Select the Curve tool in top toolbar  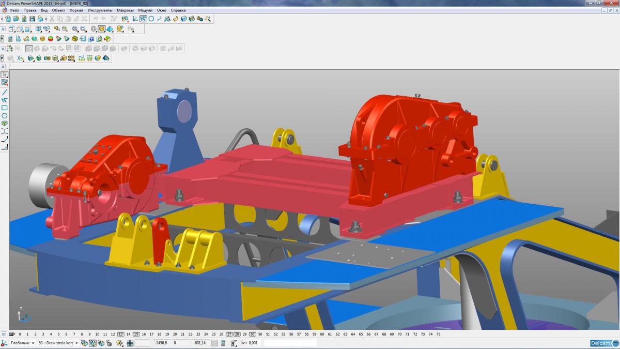[x=159, y=18]
